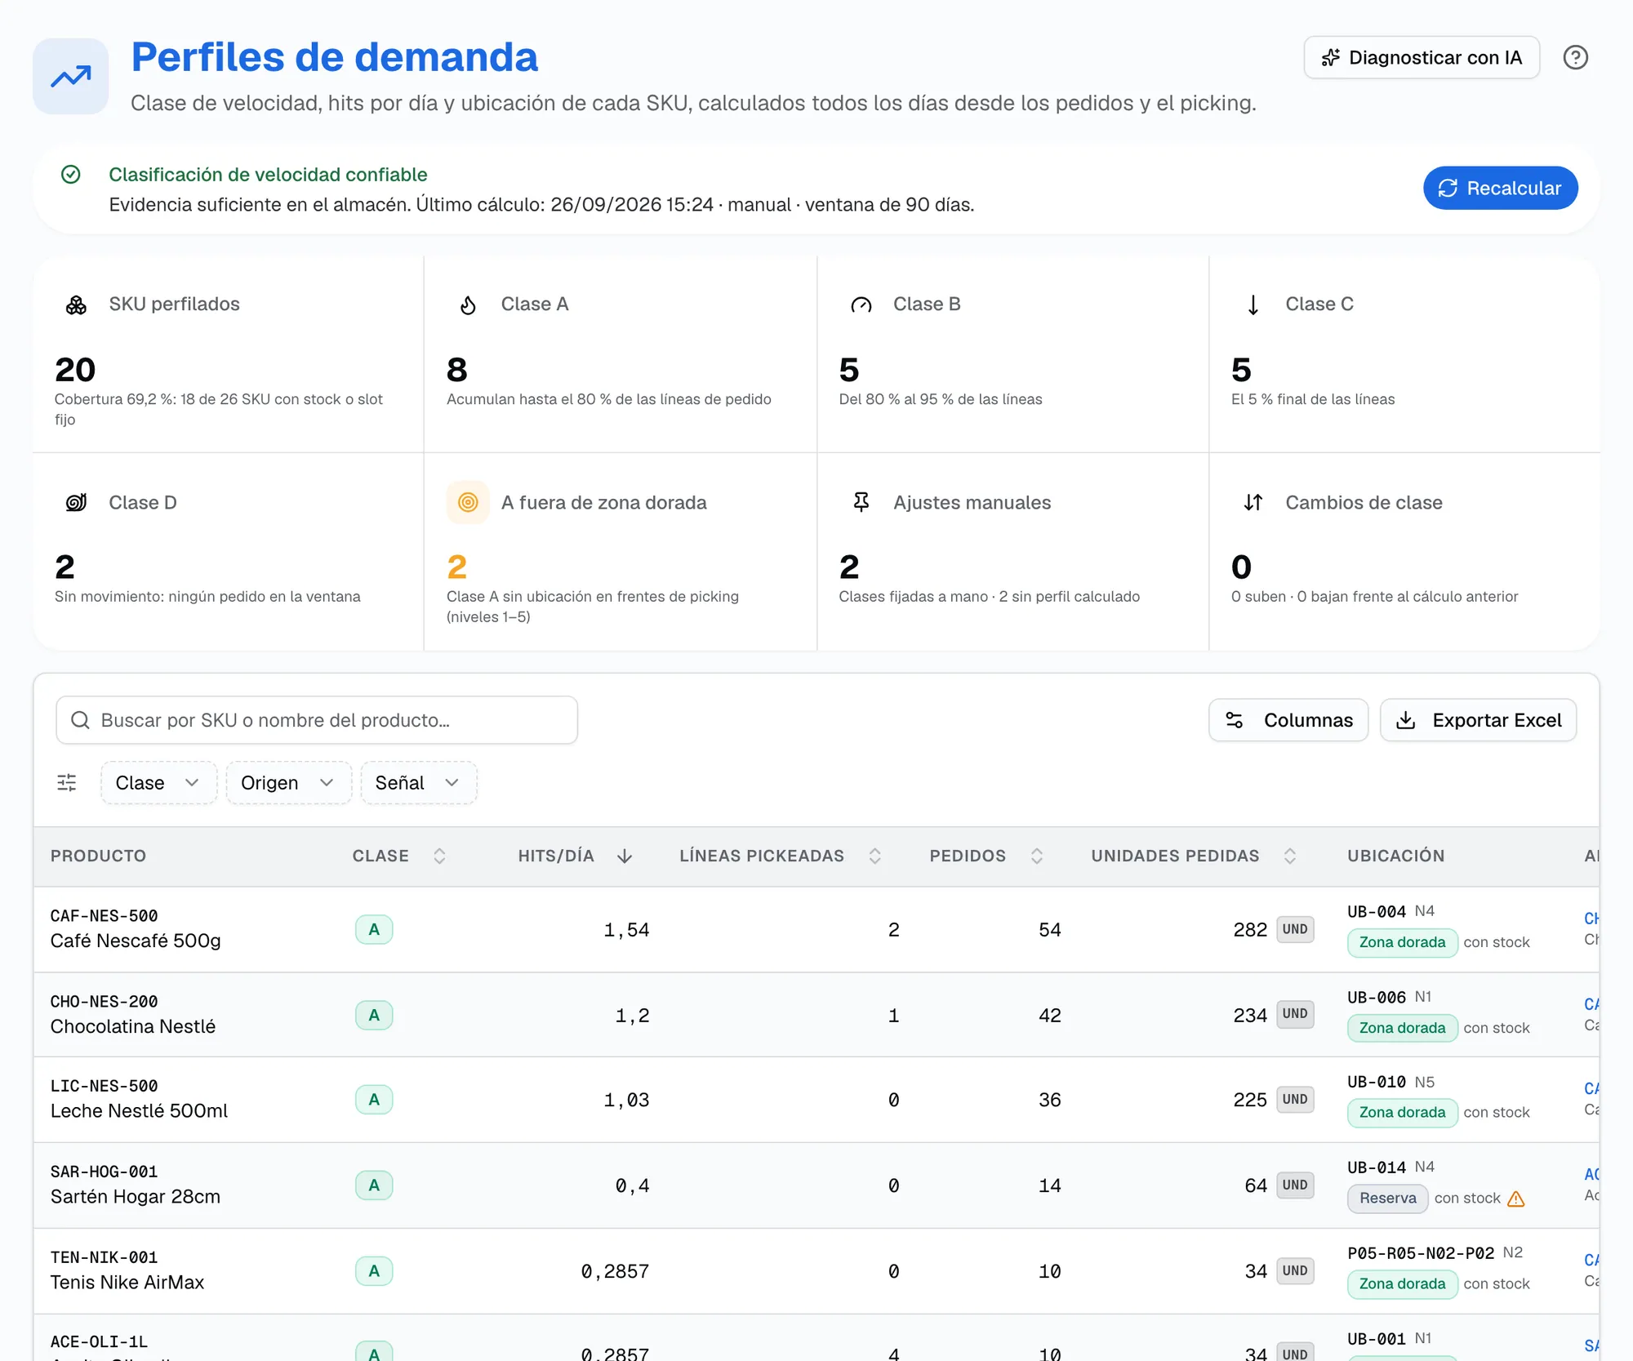Screen dimensions: 1633x1361
Task: Select SKU code SAR-HOG-001
Action: (x=104, y=1172)
